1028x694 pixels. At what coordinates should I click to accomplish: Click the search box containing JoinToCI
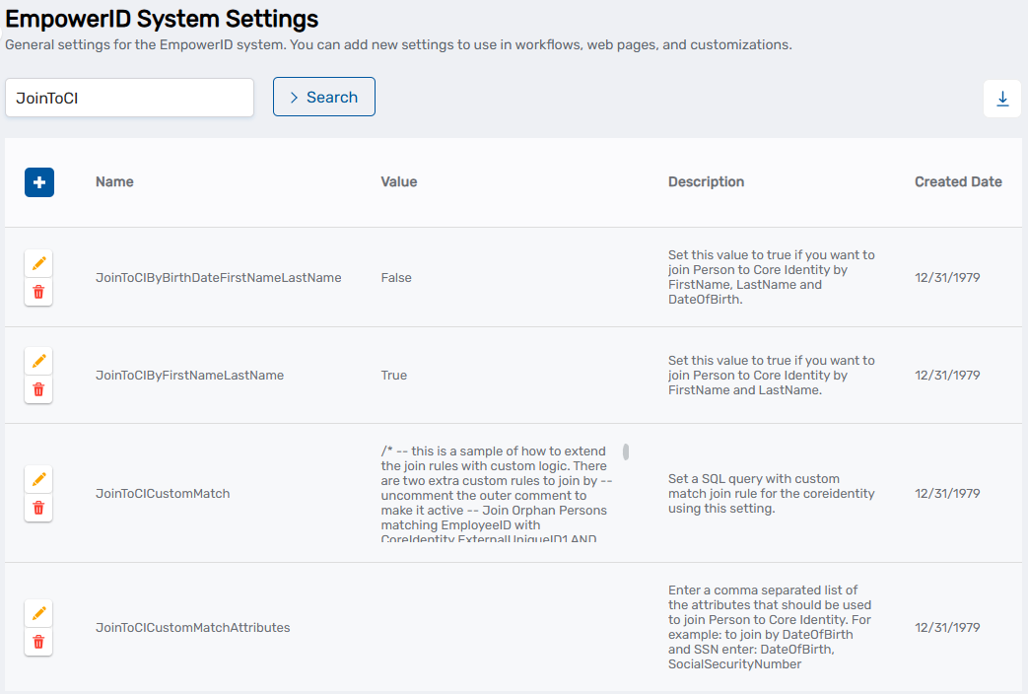(129, 98)
